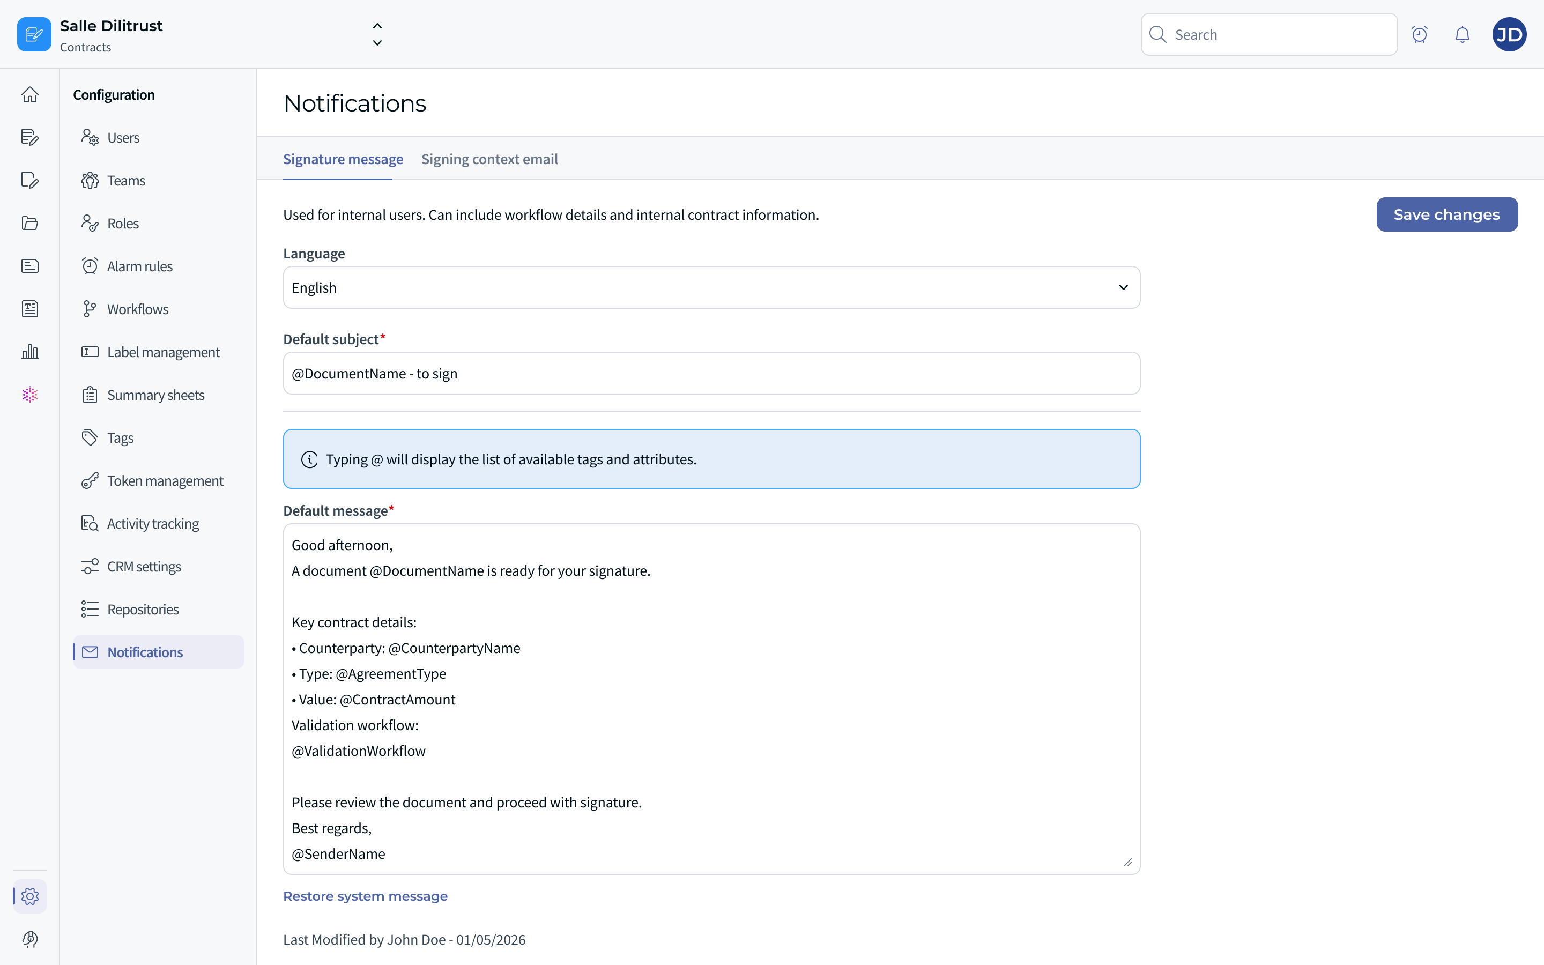Screen dimensions: 1544x965
Task: Select Notifications in Configuration menu
Action: click(x=158, y=651)
